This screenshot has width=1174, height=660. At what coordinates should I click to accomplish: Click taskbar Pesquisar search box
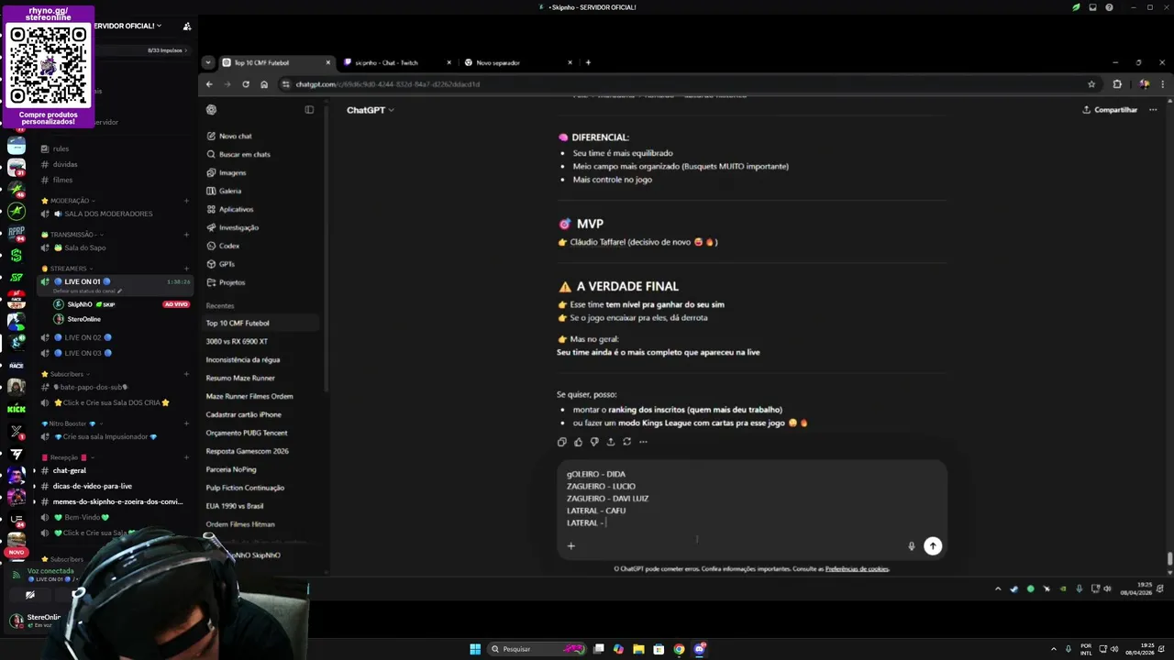538,649
